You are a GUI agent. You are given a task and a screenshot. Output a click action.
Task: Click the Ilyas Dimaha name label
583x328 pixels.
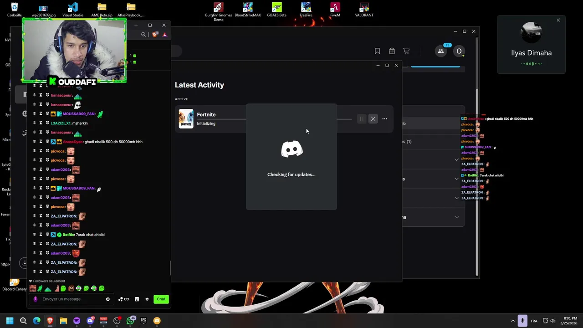click(531, 53)
